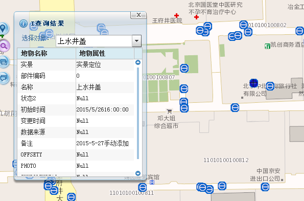The height and width of the screenshot is (201, 304).
Task: Select the 名称 row label
Action: [27, 87]
